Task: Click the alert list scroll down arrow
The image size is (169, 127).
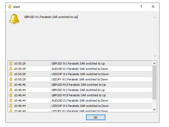Action: click(x=154, y=109)
